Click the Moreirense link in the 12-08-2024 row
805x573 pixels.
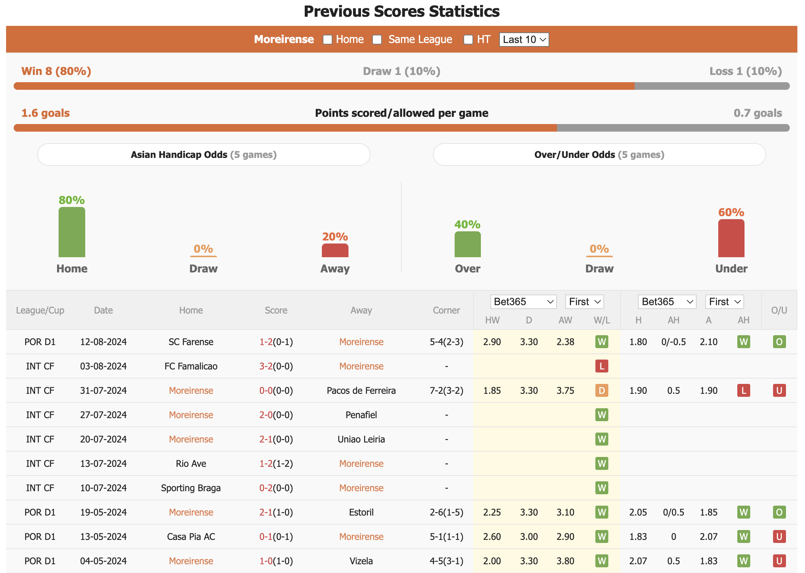click(361, 342)
